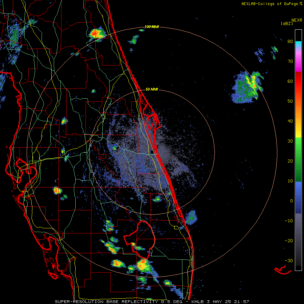Click the -10 dBZ scale value
This screenshot has height=304, width=304.
[x=289, y=221]
